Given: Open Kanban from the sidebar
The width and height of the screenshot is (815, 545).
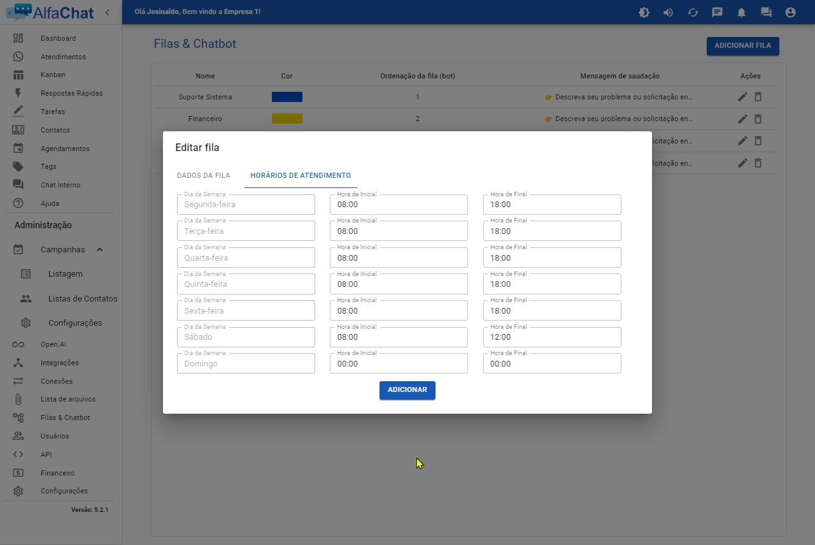Looking at the screenshot, I should click(x=53, y=75).
